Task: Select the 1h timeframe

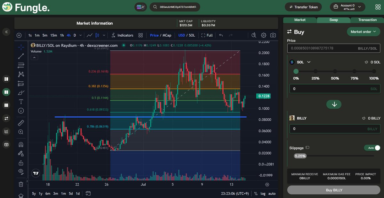Action: tap(62, 35)
